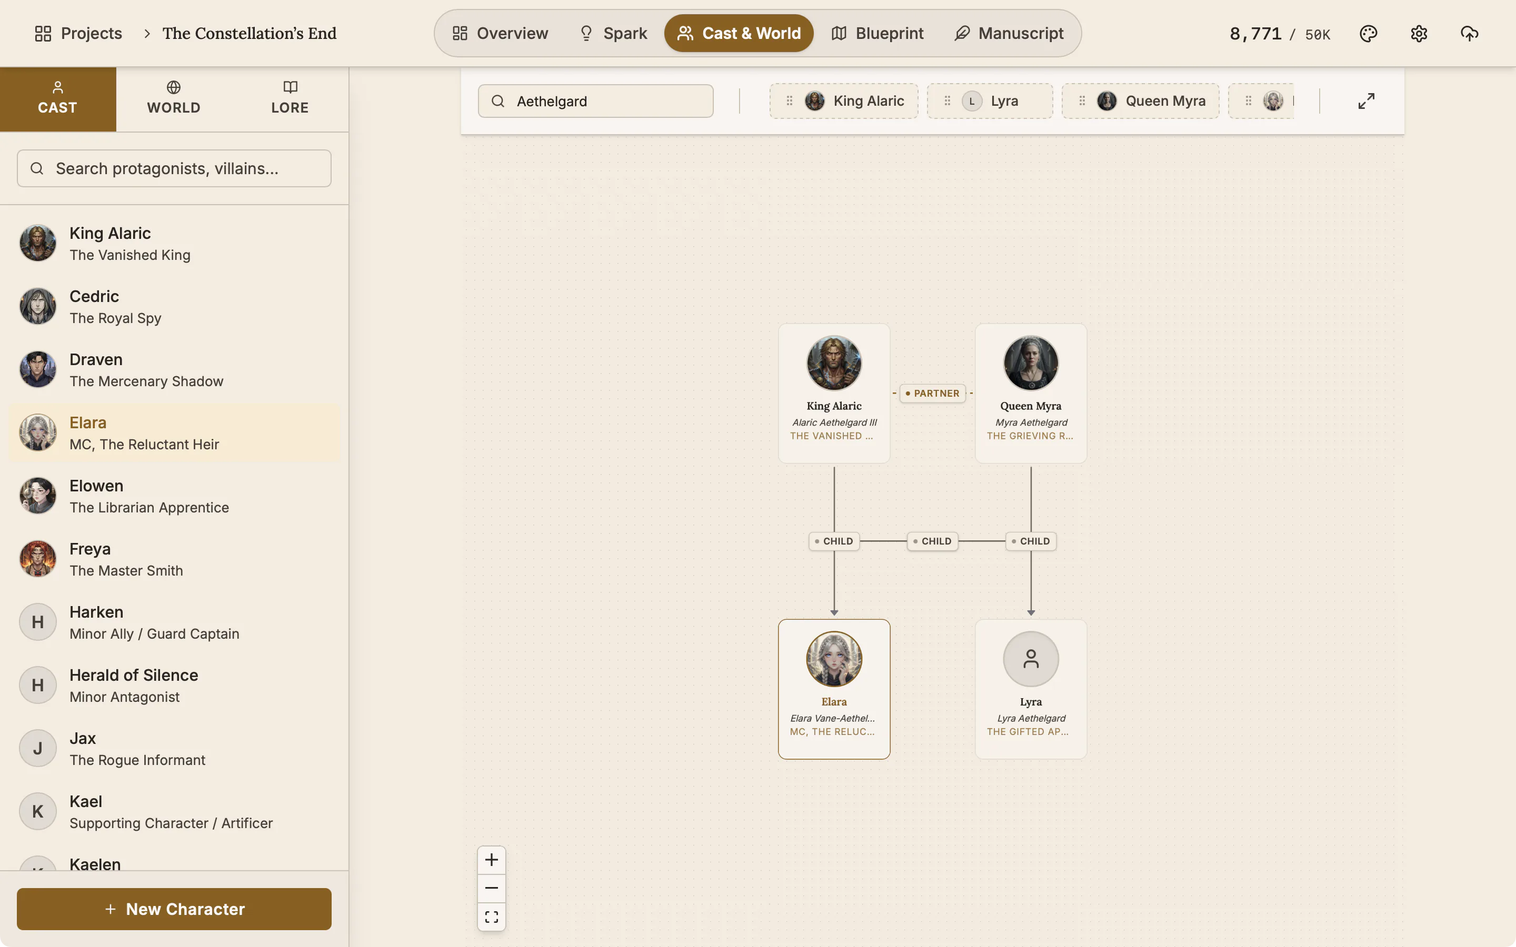Focus the Search protagonists, villains field
1516x947 pixels.
tap(174, 168)
